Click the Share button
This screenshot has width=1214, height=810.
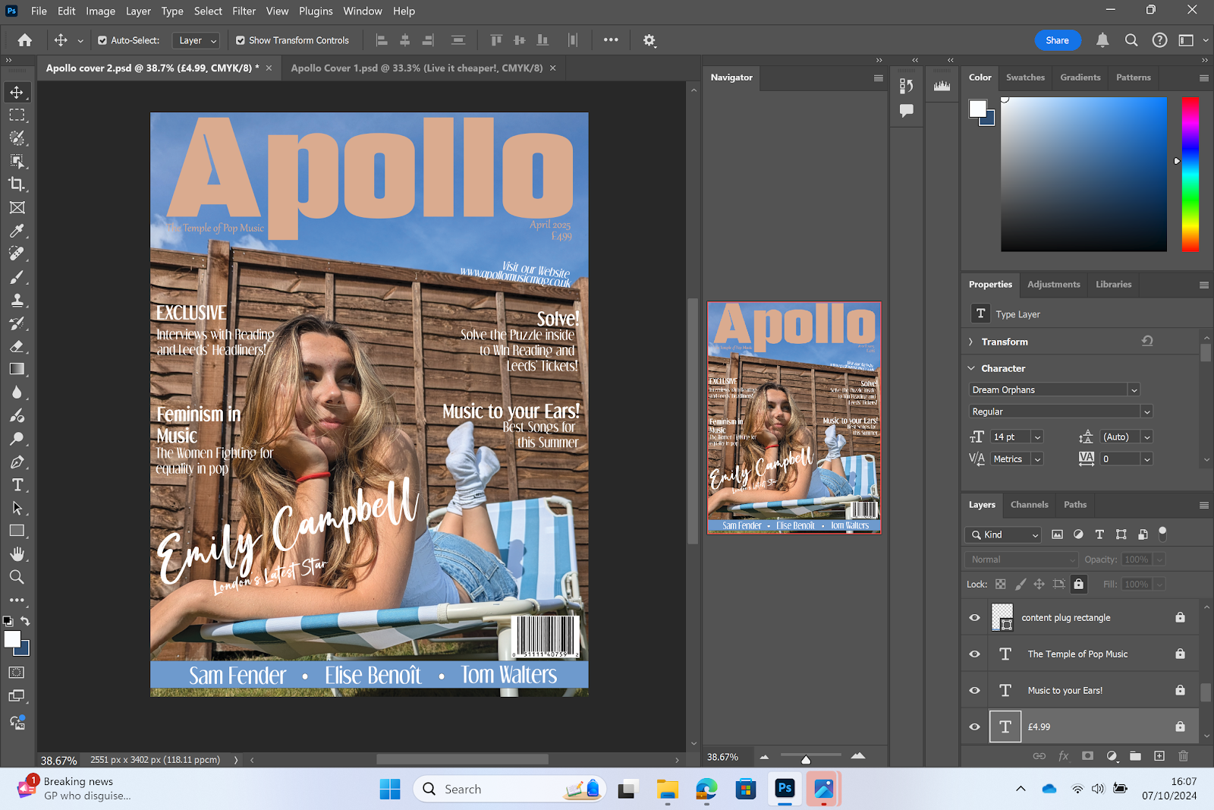click(x=1057, y=40)
